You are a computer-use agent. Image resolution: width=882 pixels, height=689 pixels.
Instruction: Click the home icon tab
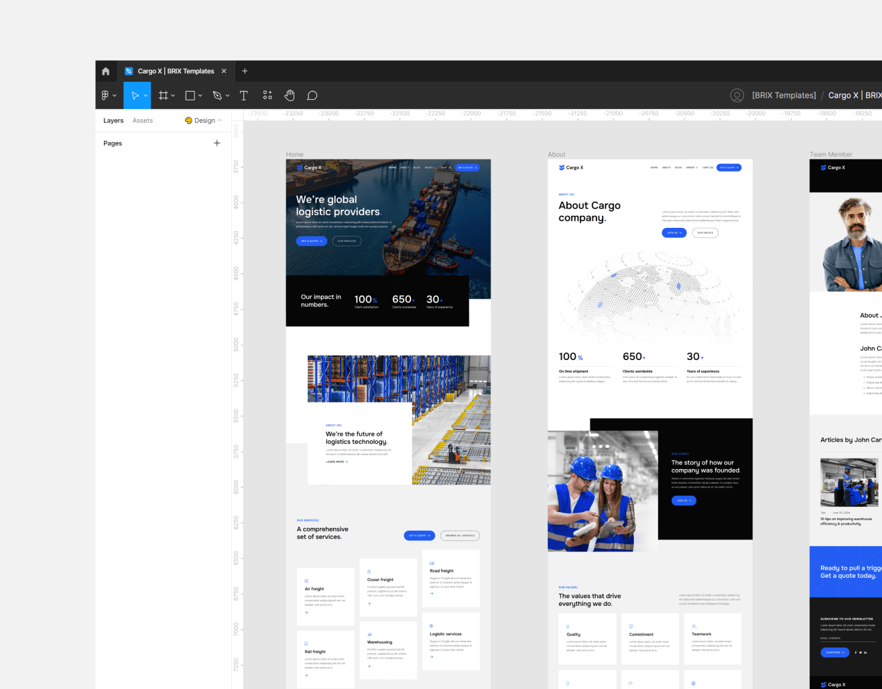pos(105,70)
